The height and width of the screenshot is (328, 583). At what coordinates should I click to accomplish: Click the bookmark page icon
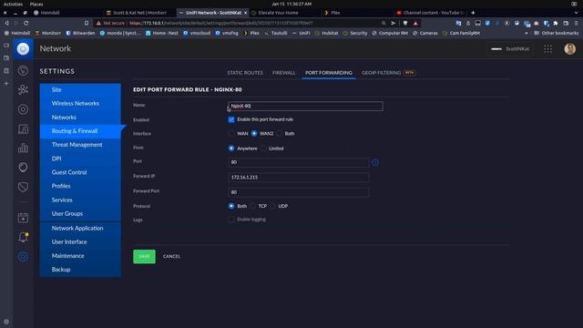pos(87,23)
